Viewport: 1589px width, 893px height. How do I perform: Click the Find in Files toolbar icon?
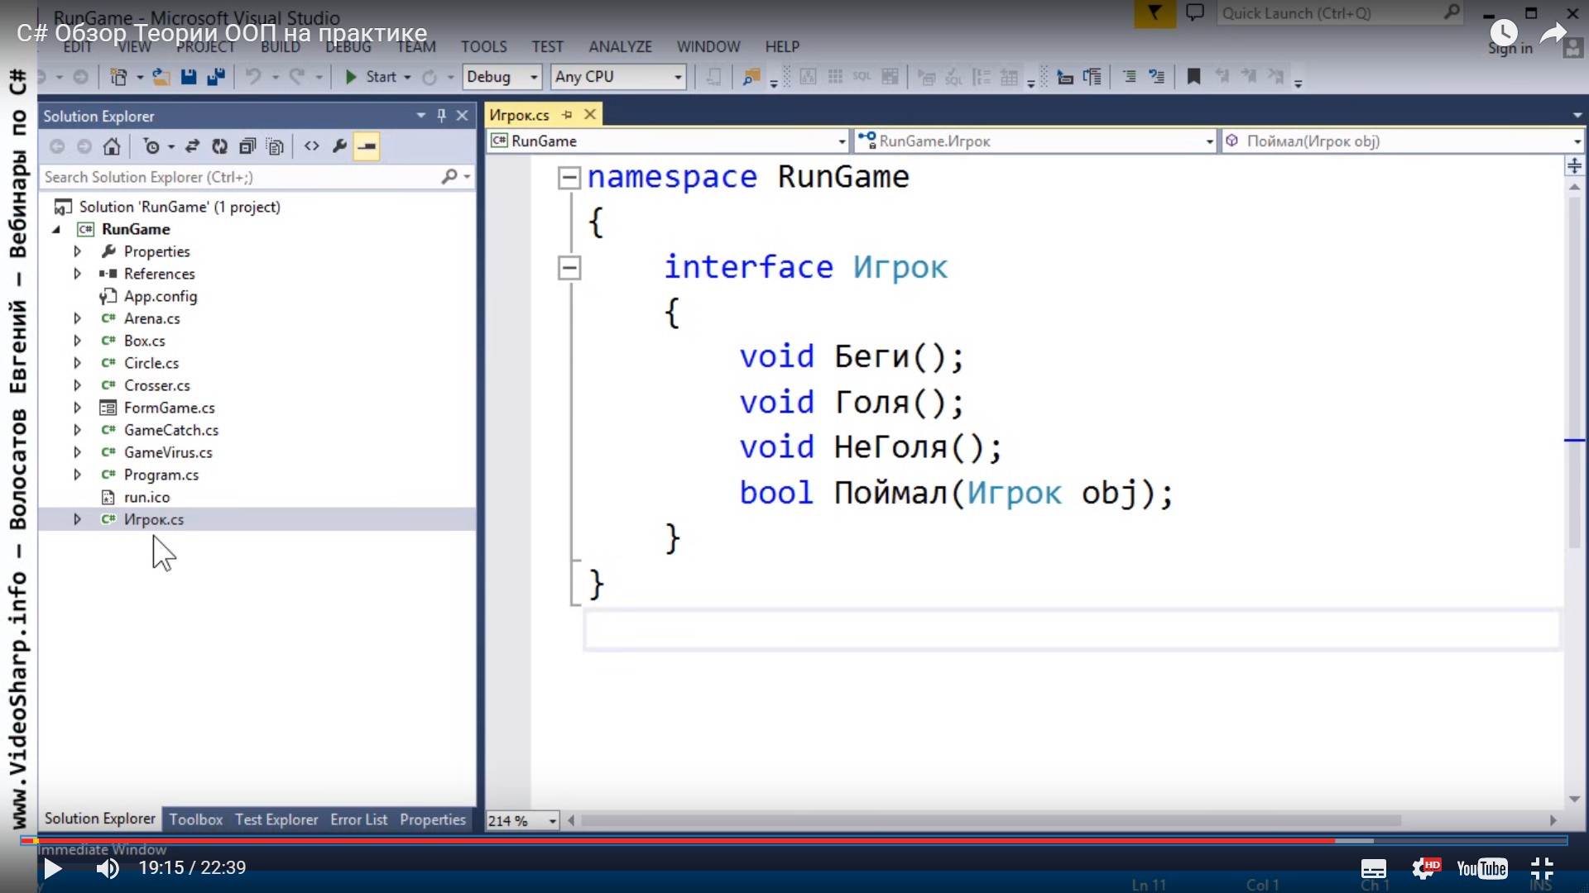pos(751,77)
